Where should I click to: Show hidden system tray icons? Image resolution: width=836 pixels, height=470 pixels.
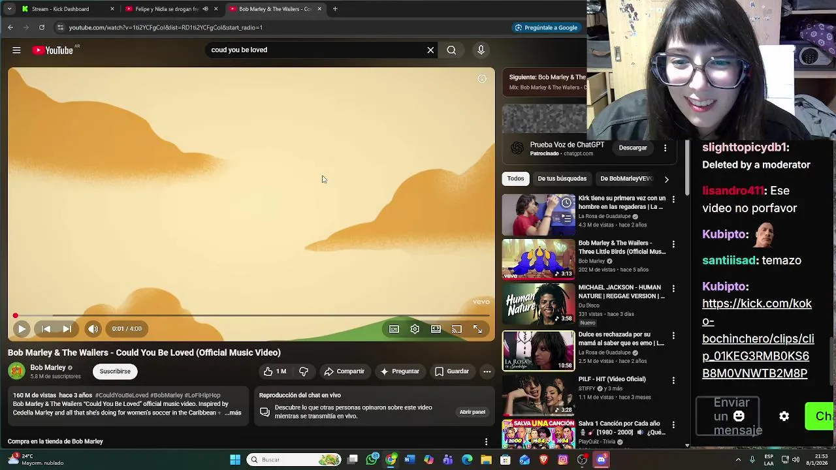[739, 460]
